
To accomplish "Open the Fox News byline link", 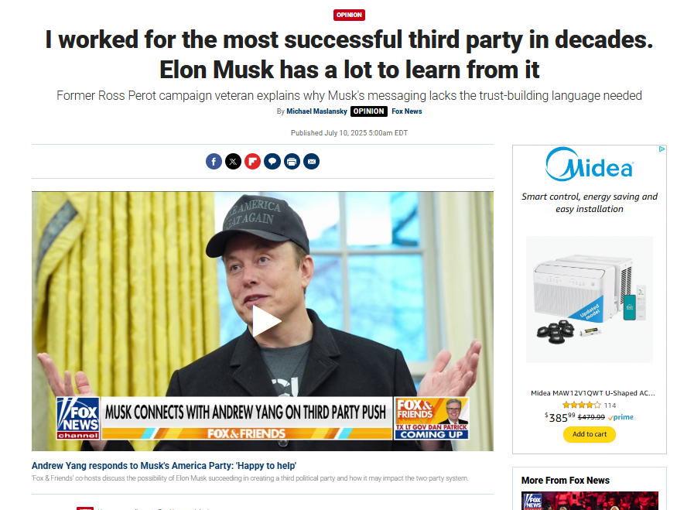I will point(407,111).
